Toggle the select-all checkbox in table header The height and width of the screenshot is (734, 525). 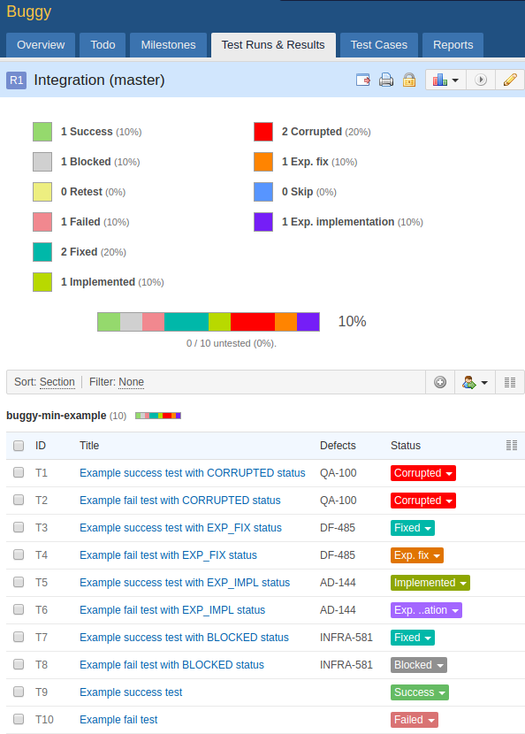[x=19, y=446]
